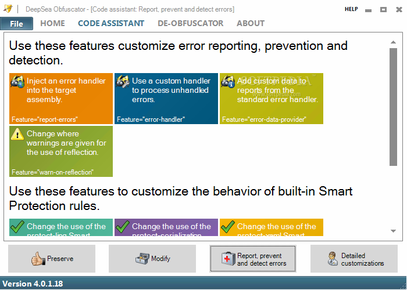The image size is (407, 290).
Task: Open the yellow protect-xaml Smart tile
Action: pyautogui.click(x=272, y=227)
